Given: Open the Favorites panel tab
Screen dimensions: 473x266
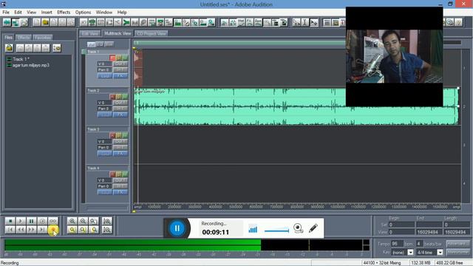Looking at the screenshot, I should [43, 38].
